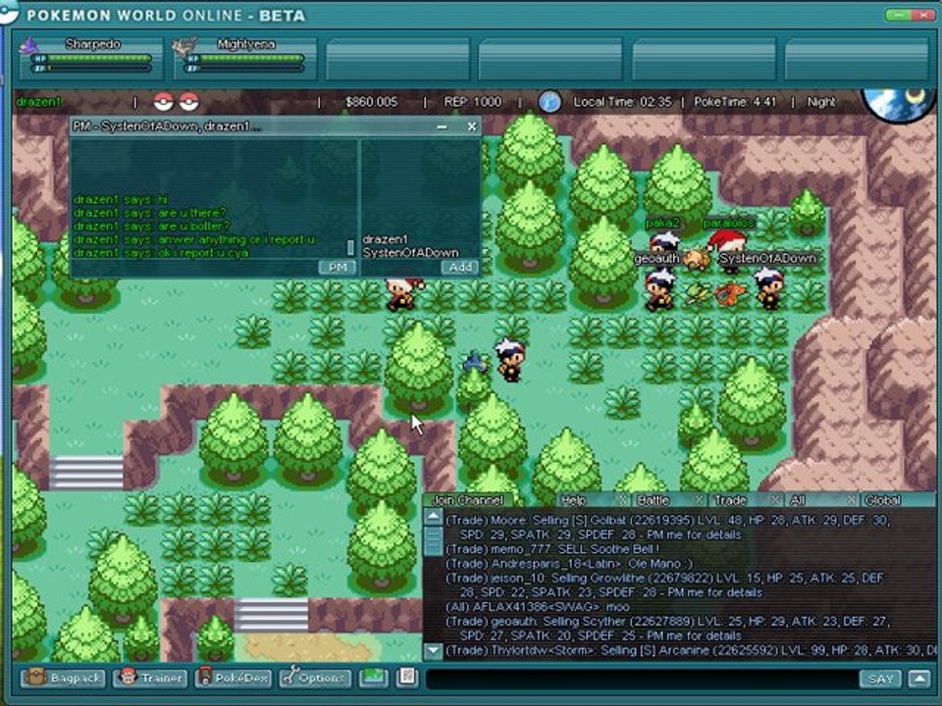The height and width of the screenshot is (706, 942).
Task: Click the globe icon beside Local Time
Action: tap(549, 102)
